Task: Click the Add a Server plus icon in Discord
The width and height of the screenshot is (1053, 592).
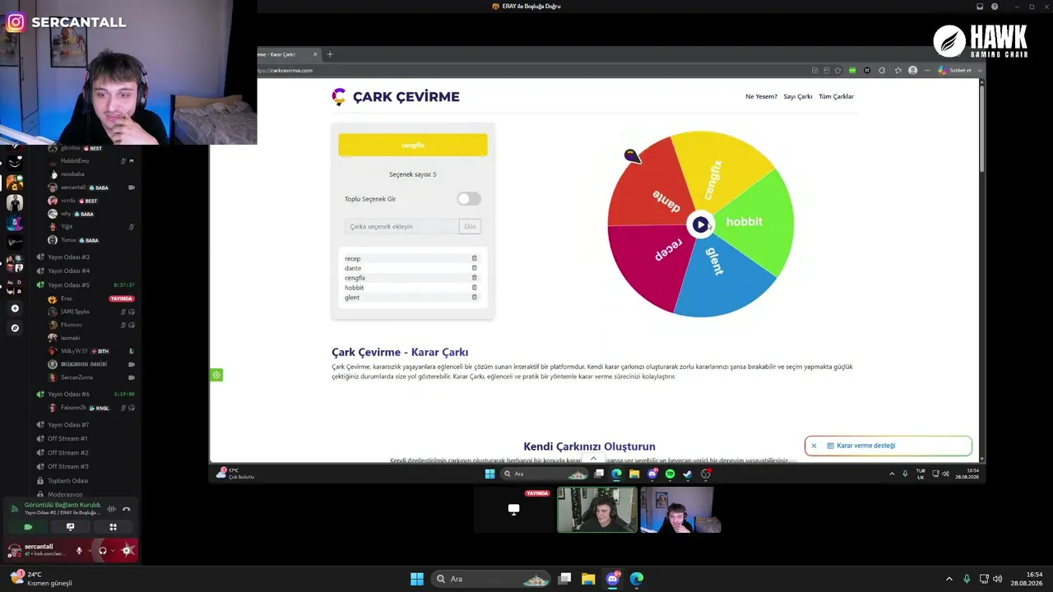Action: coord(15,308)
